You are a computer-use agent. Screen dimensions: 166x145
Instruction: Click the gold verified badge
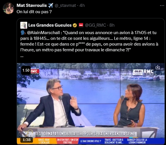point(75,25)
